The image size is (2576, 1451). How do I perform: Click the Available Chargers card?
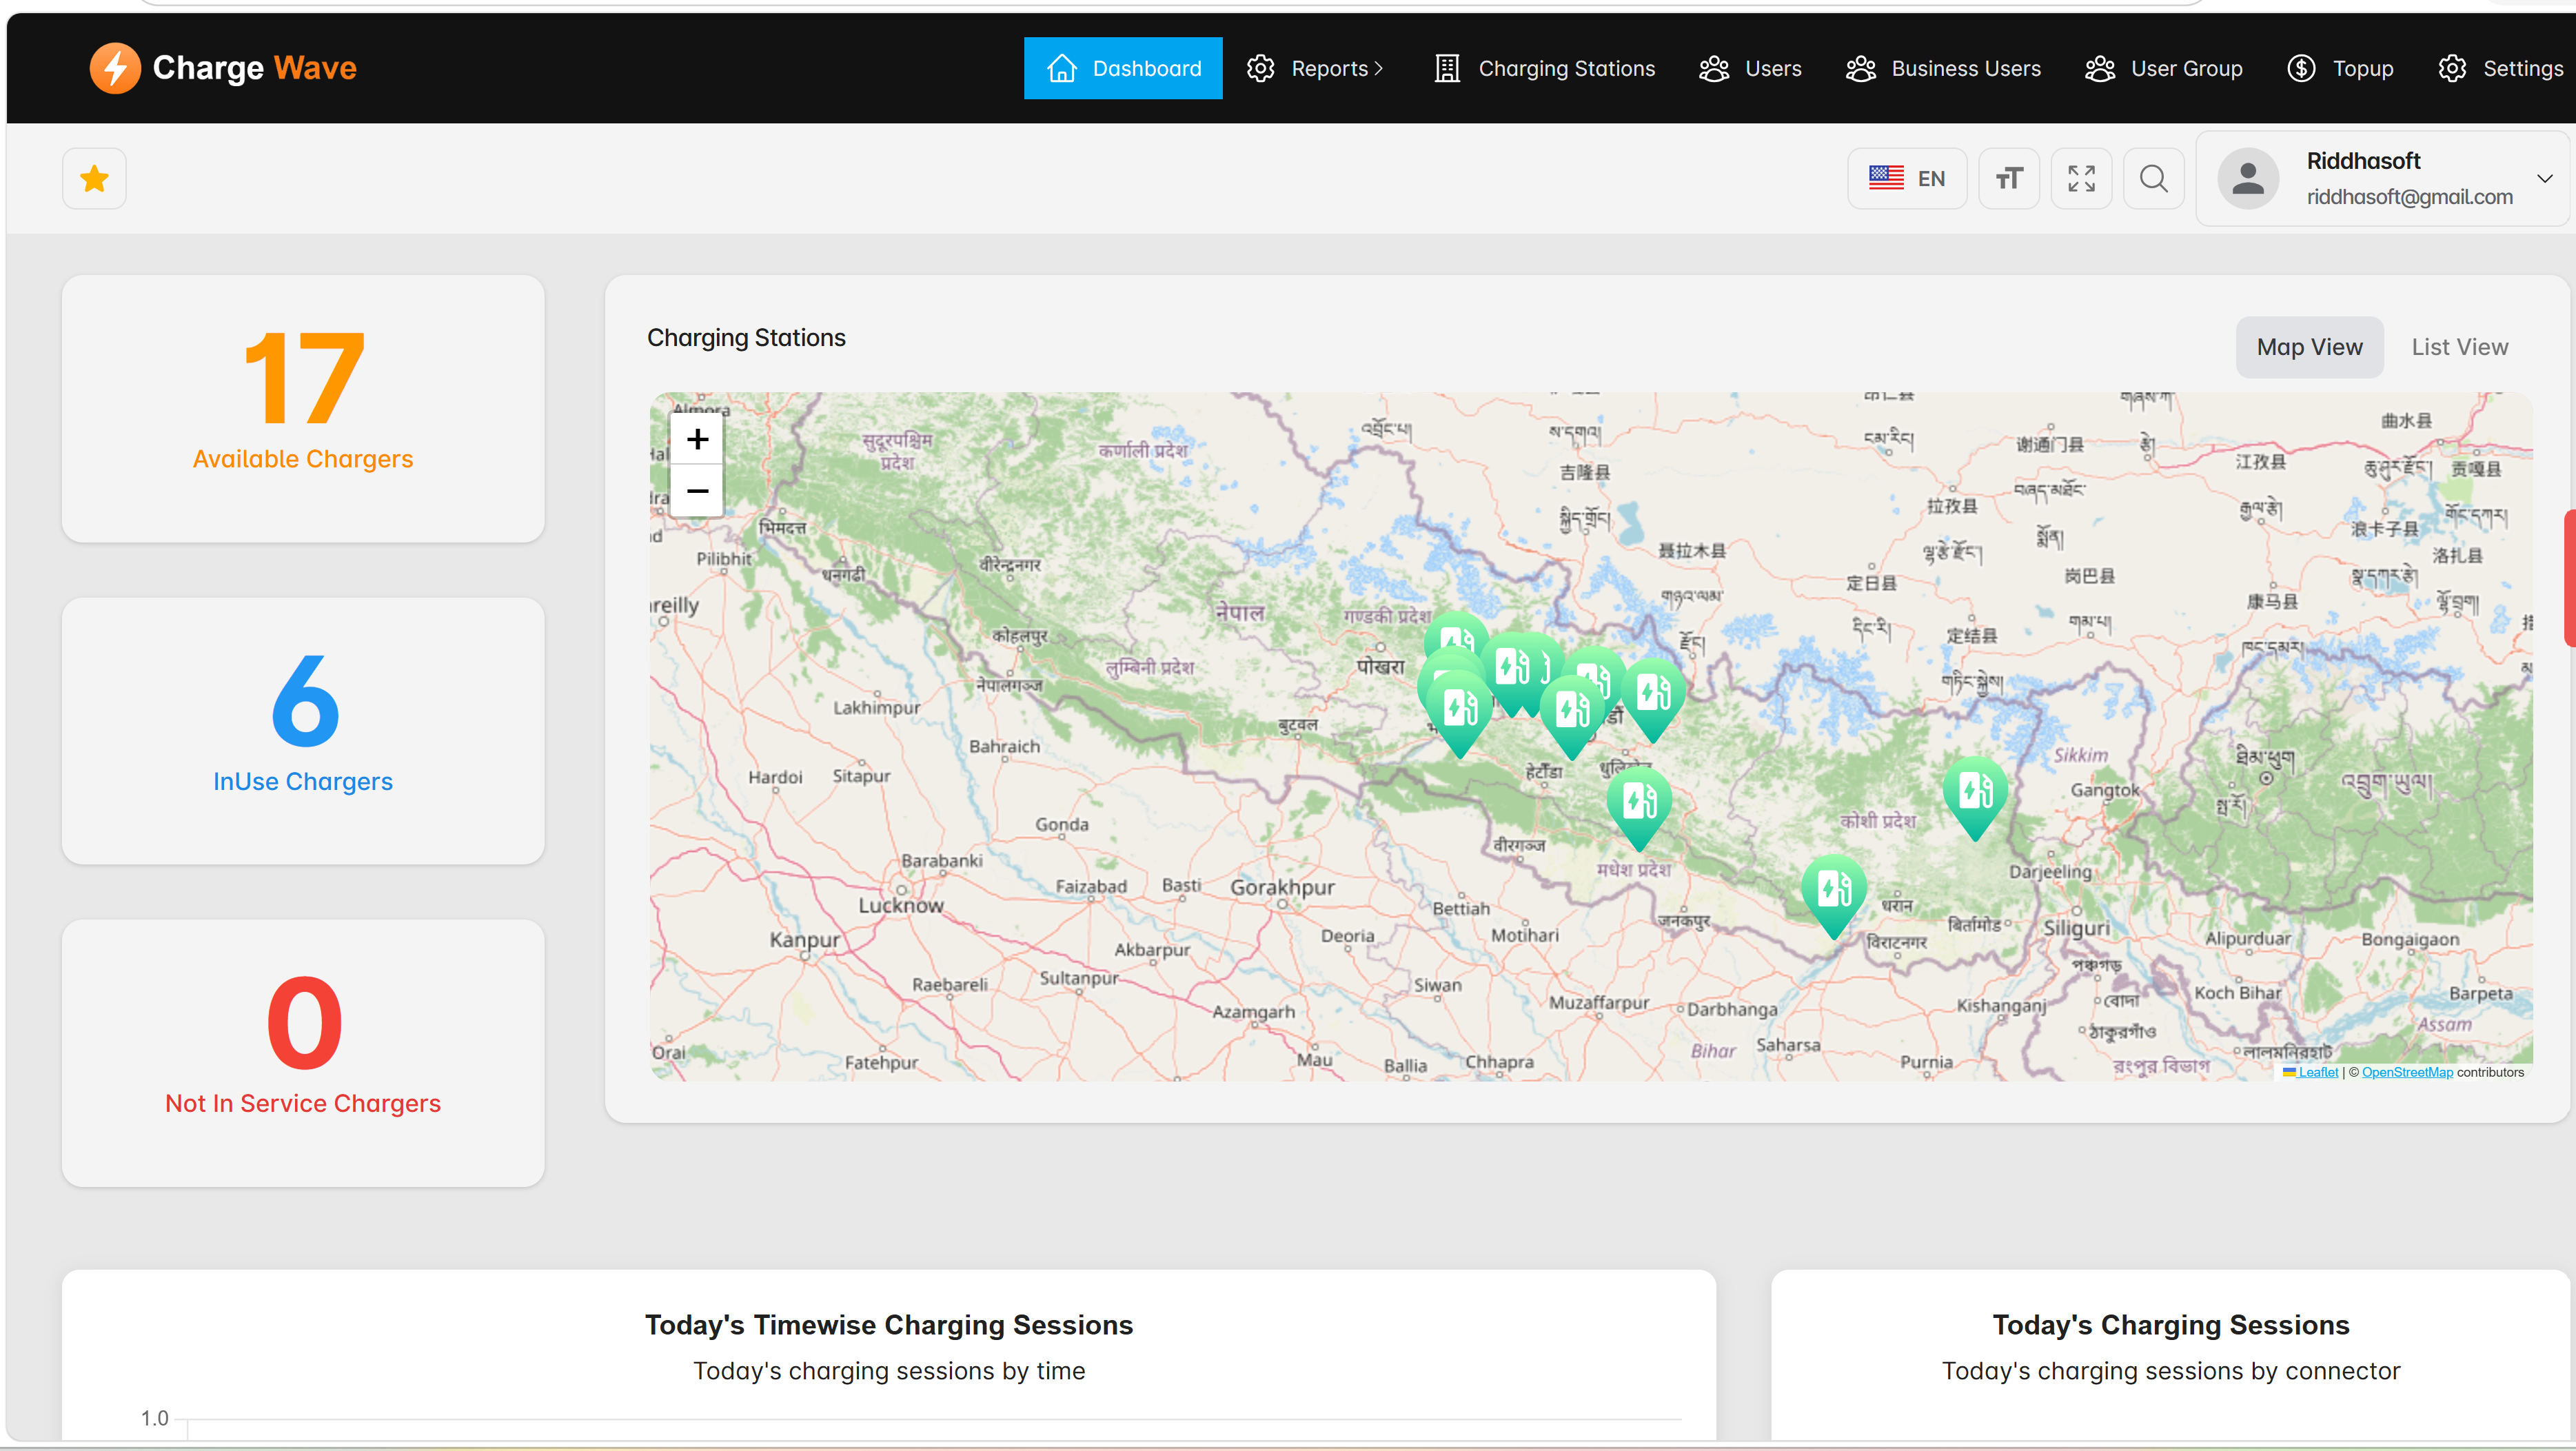[303, 409]
